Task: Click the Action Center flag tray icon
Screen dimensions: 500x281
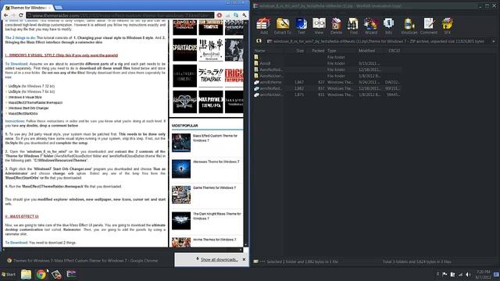Action: (x=445, y=274)
